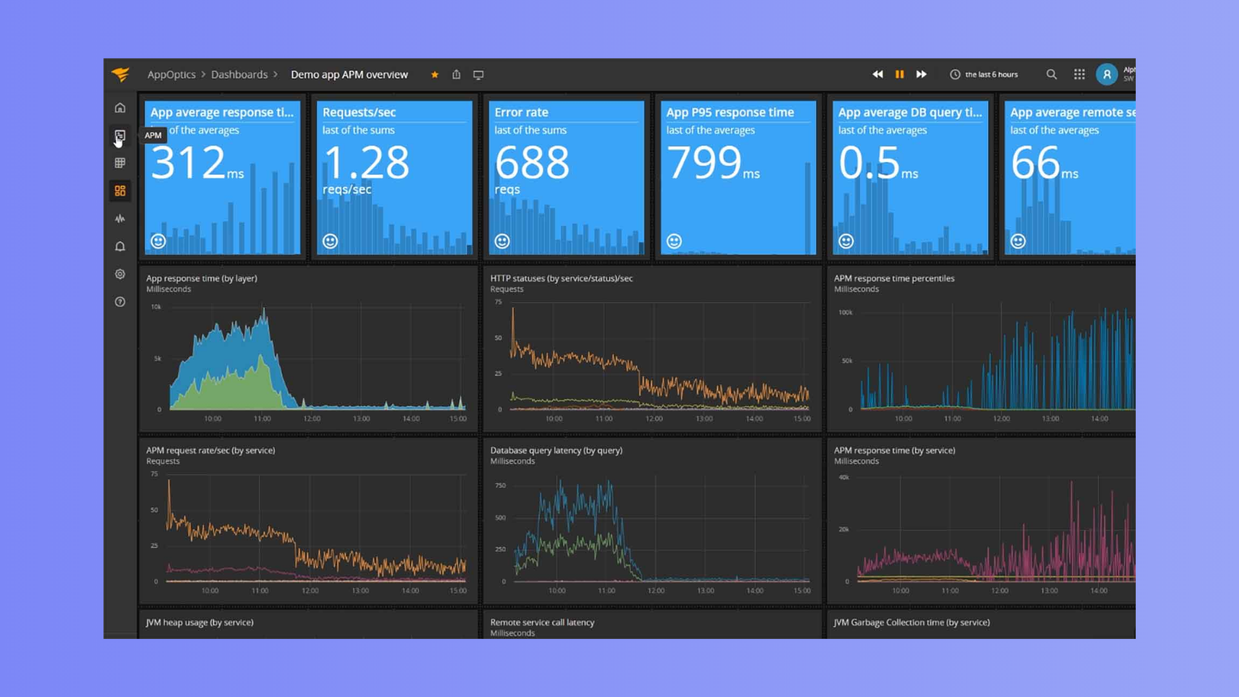
Task: Open the 'the last 6 hours' time picker
Action: (984, 74)
